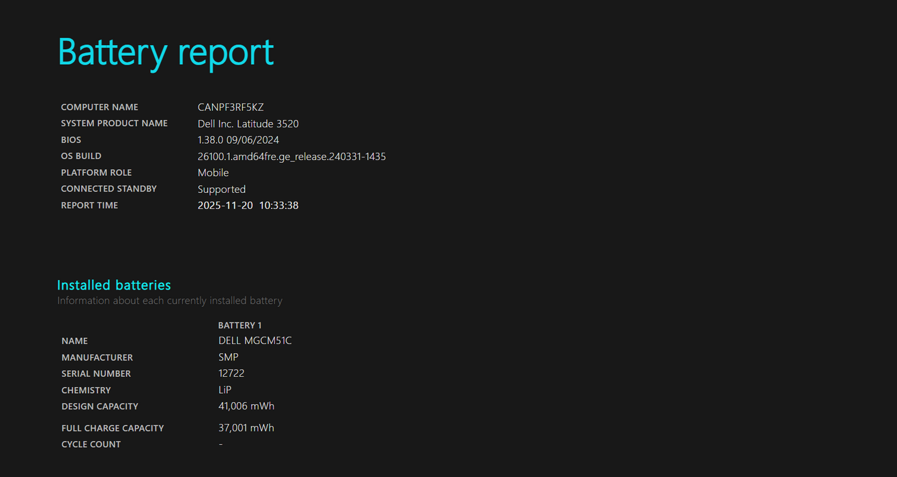The image size is (897, 477).
Task: Click the battery name DELL MGCM51C
Action: click(255, 341)
